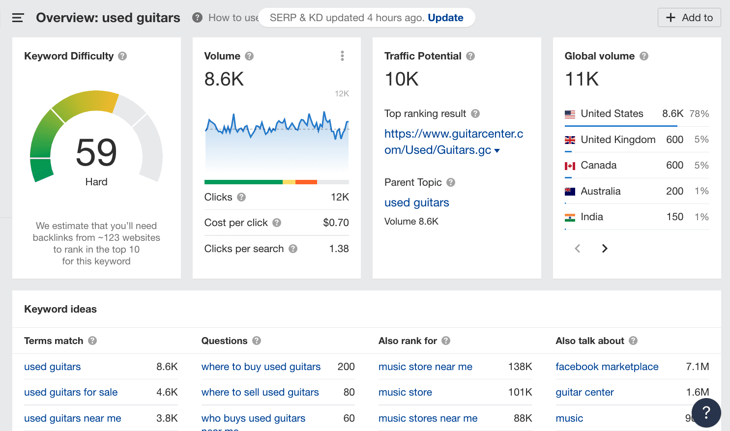Open the Volume card three-dot menu
The width and height of the screenshot is (730, 431).
342,56
